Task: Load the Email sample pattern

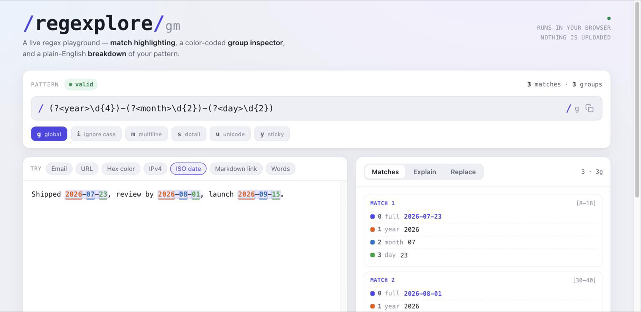Action: pos(59,169)
